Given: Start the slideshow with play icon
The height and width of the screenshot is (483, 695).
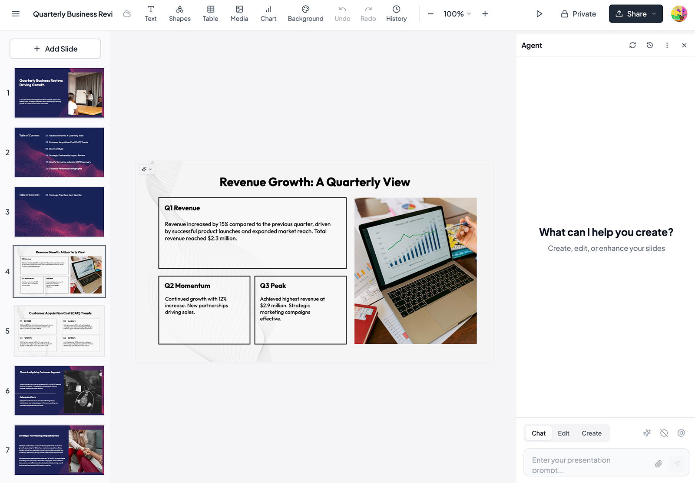Looking at the screenshot, I should [x=539, y=14].
